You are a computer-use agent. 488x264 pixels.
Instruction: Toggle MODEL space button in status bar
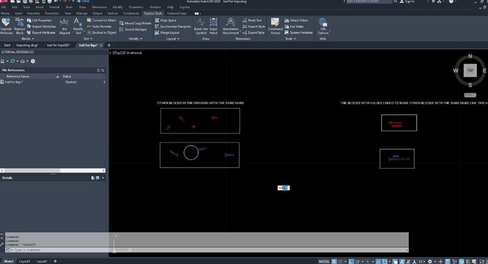click(x=324, y=261)
